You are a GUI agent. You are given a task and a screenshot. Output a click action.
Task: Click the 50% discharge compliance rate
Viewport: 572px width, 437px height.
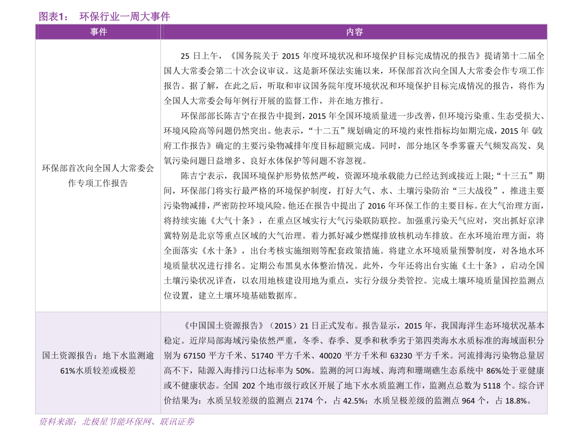tap(304, 371)
